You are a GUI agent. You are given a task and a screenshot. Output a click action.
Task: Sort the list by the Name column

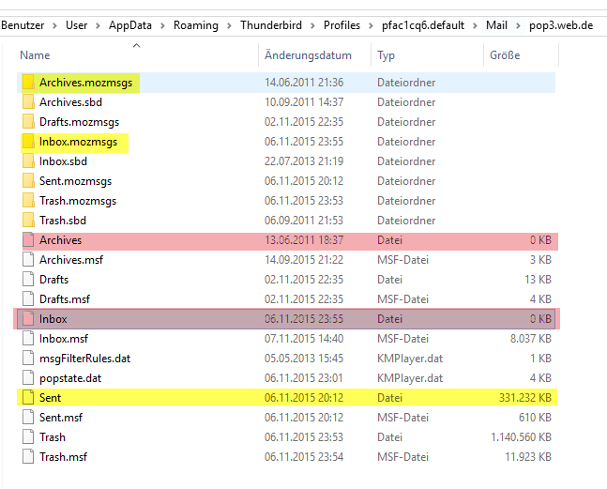coord(35,55)
